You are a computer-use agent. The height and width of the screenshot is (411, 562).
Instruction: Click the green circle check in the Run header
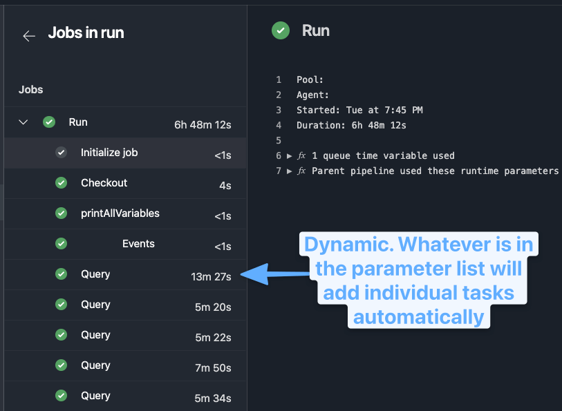[280, 30]
